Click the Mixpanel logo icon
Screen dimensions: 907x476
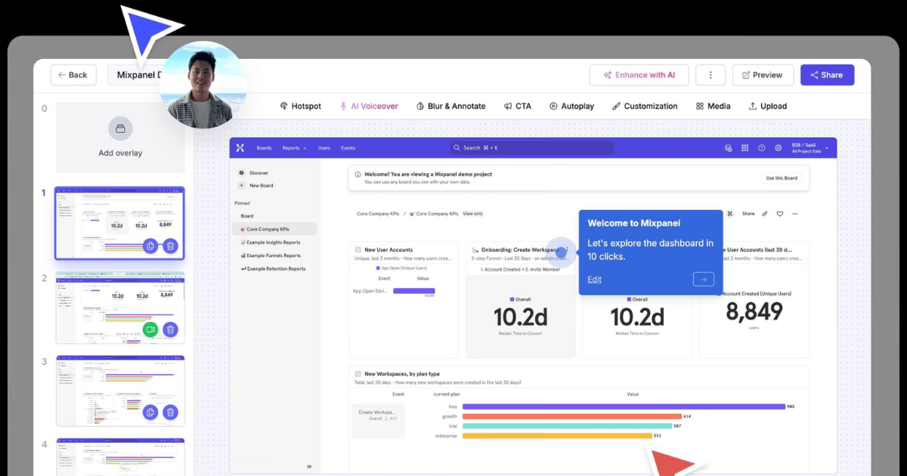pos(240,148)
